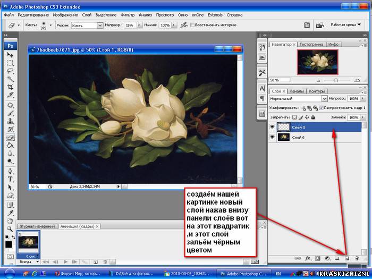Open the Всегда looping dropdown

pyautogui.click(x=28, y=262)
